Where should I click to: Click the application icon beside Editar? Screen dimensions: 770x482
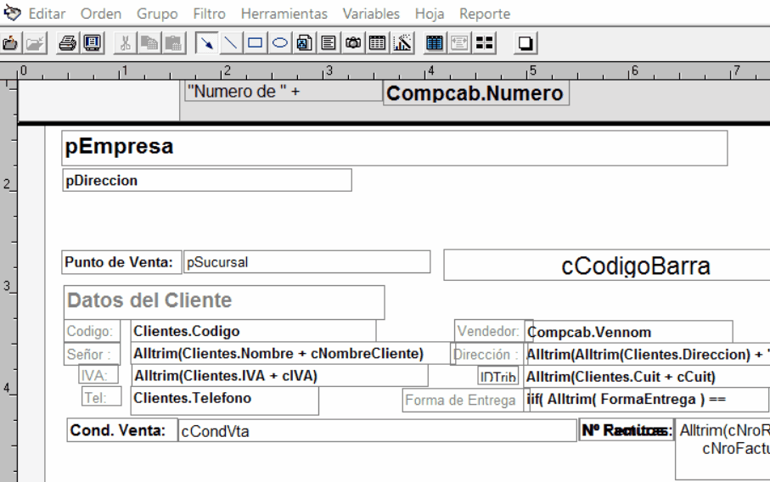pos(12,14)
